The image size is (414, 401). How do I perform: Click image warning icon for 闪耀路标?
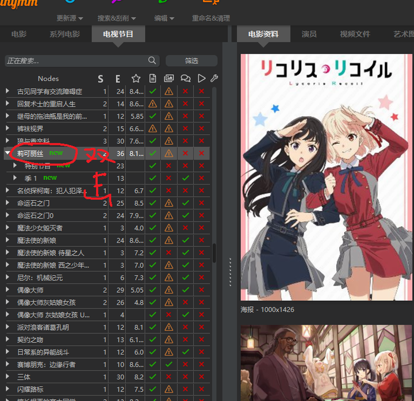(x=169, y=389)
